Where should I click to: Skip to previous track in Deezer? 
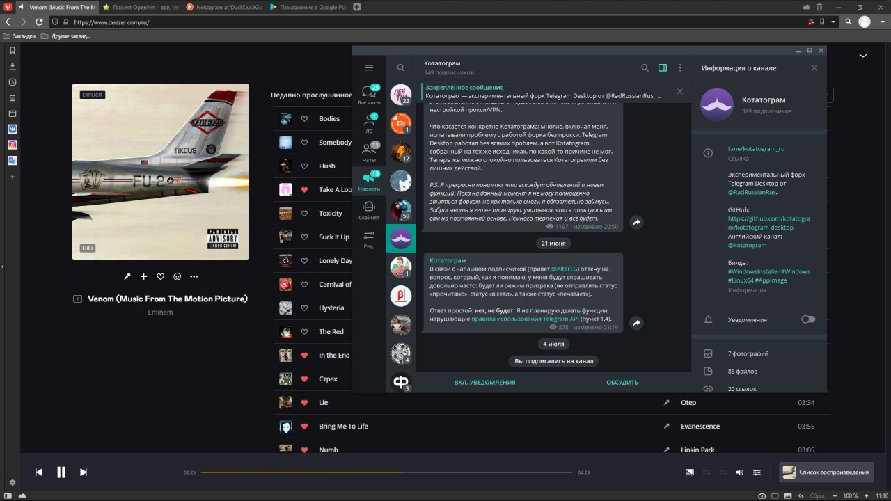[x=39, y=472]
